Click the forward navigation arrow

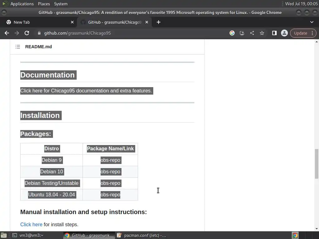(x=17, y=33)
